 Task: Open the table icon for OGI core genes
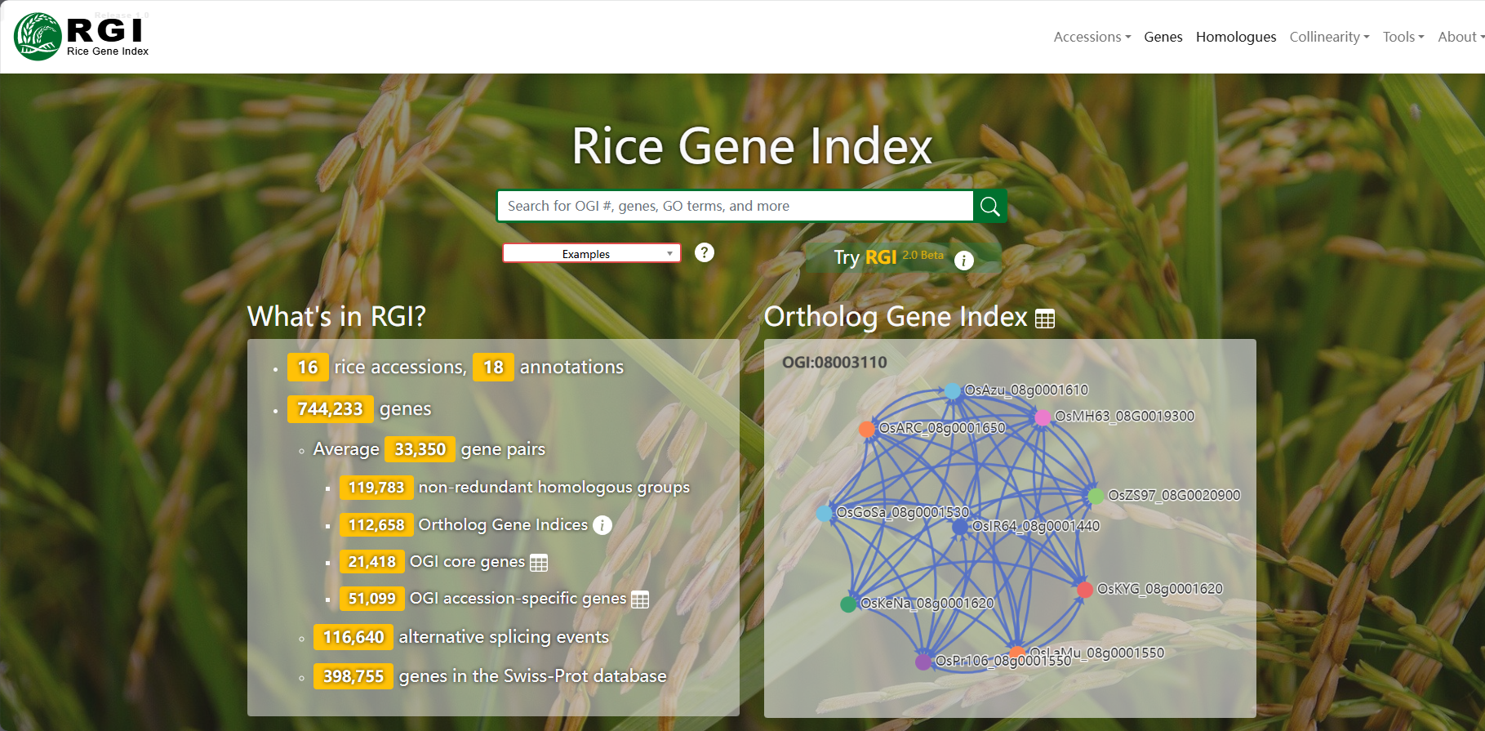point(539,563)
